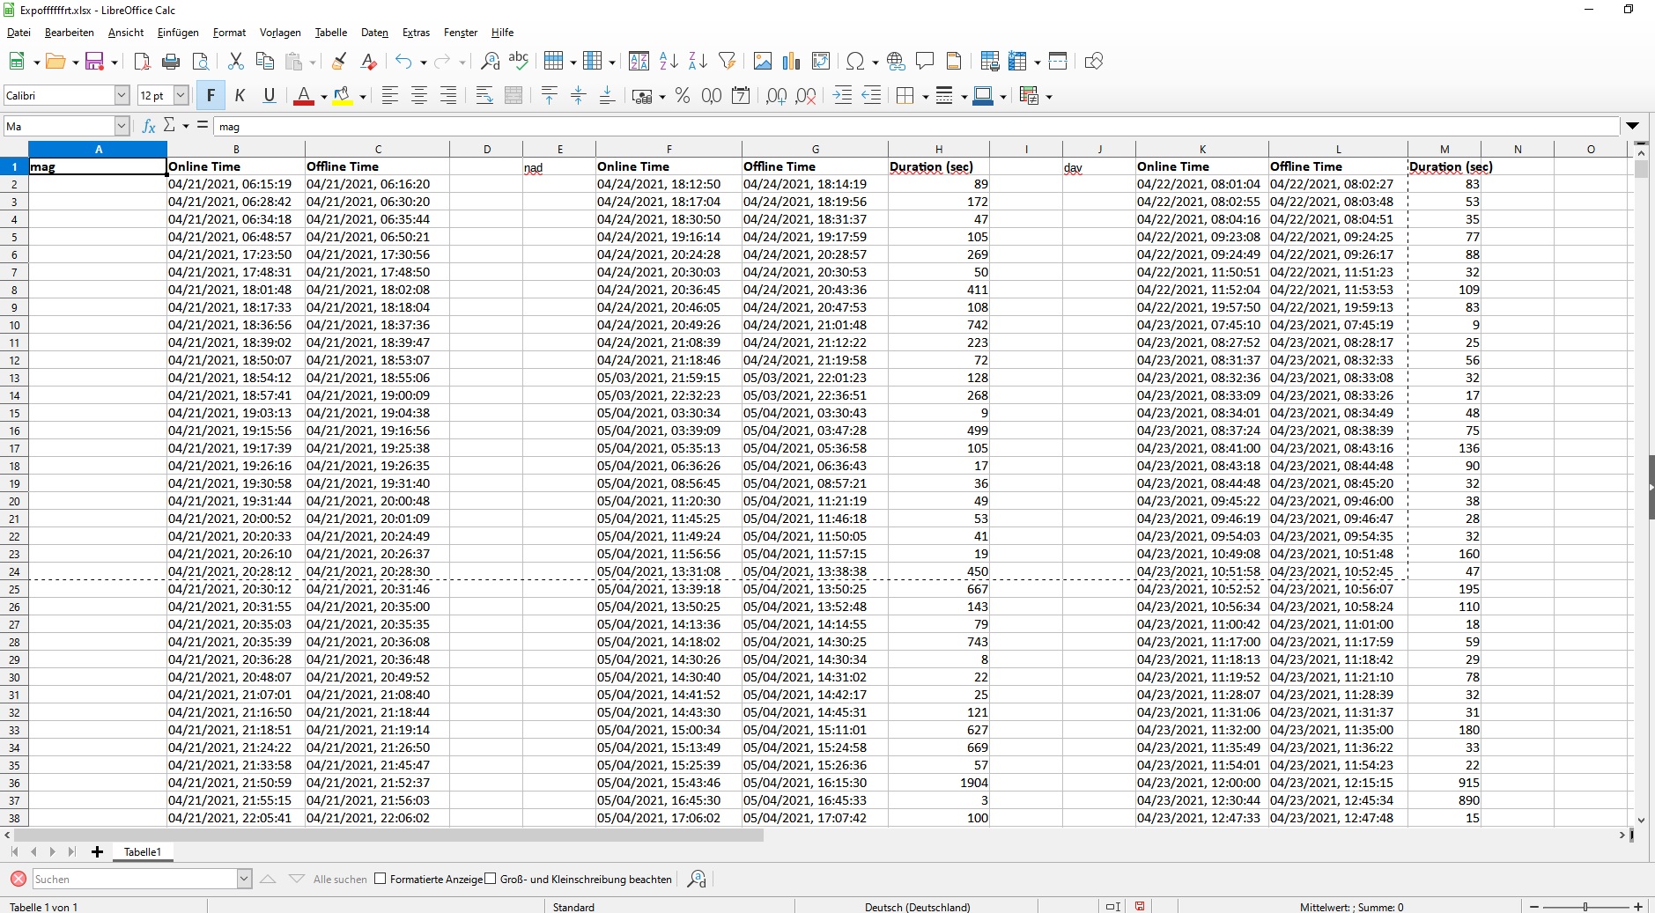Open font size 12 pt dropdown
Screen dimensions: 1655x913
(181, 95)
